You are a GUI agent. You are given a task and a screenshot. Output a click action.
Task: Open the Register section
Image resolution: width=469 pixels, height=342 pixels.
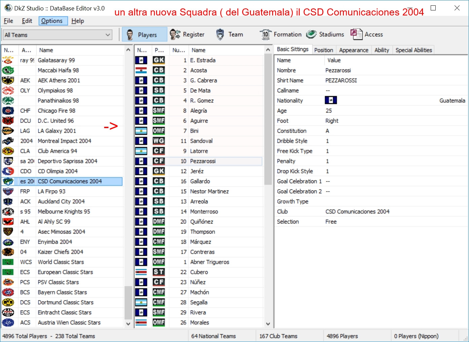click(x=187, y=35)
